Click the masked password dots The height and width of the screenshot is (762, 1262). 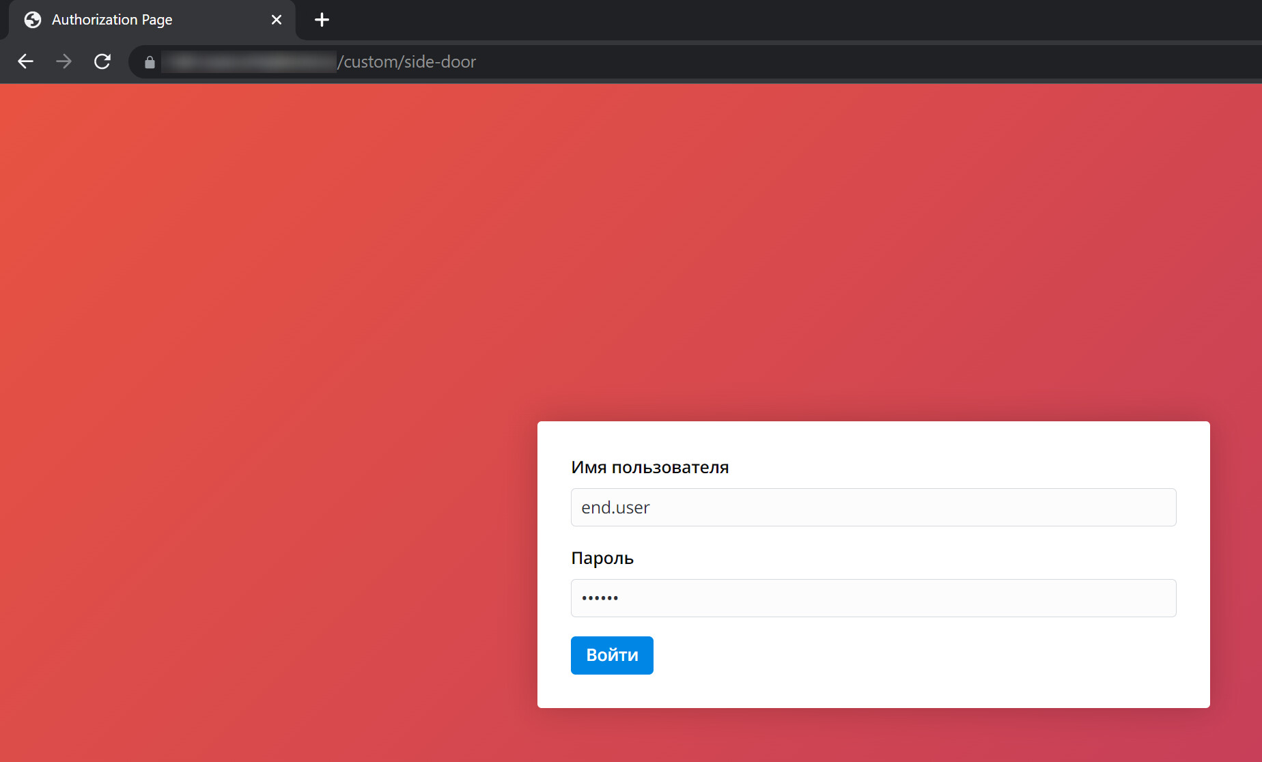pos(600,598)
